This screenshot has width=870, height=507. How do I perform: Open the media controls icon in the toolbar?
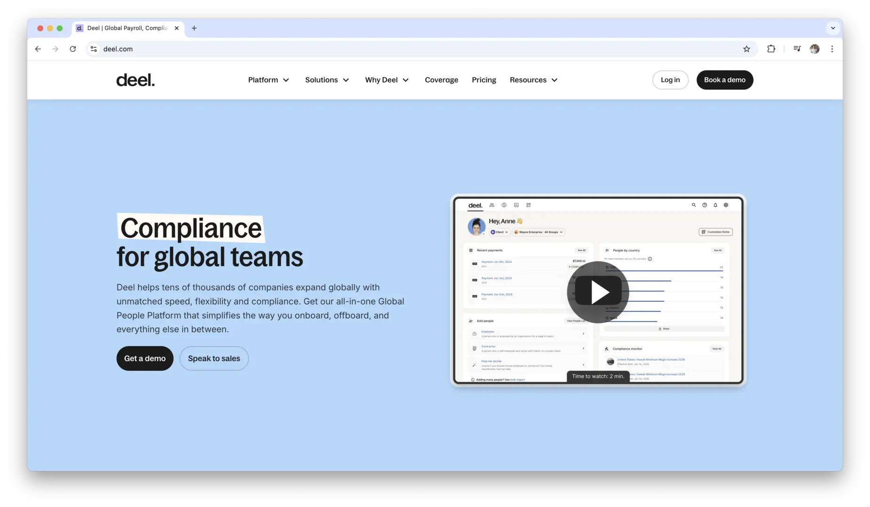[797, 49]
